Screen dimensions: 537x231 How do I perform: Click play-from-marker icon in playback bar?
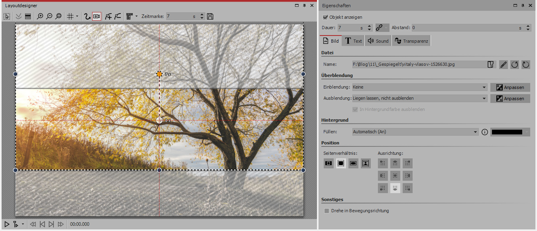tap(16, 224)
